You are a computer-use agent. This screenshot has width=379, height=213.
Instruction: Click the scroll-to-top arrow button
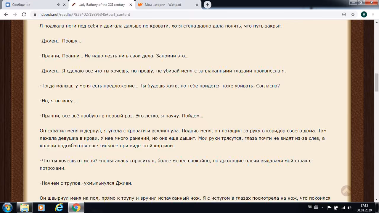346,191
